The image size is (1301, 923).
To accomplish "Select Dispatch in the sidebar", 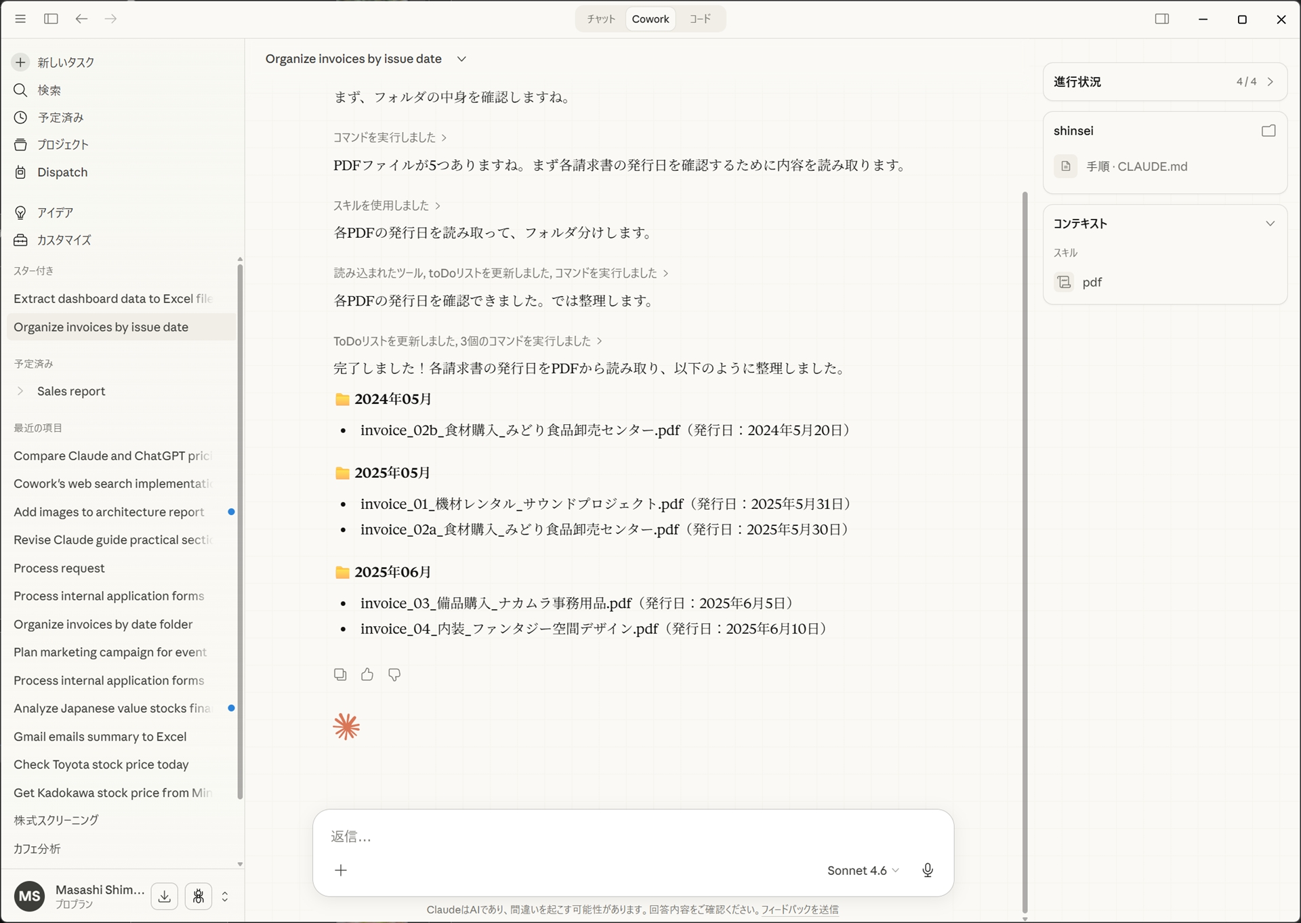I will [62, 171].
